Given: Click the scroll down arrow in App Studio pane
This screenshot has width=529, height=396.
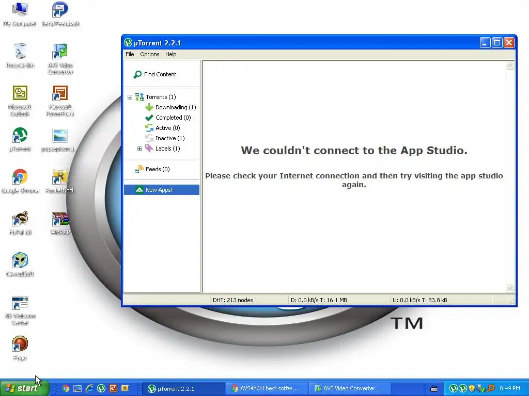Looking at the screenshot, I should [x=510, y=288].
